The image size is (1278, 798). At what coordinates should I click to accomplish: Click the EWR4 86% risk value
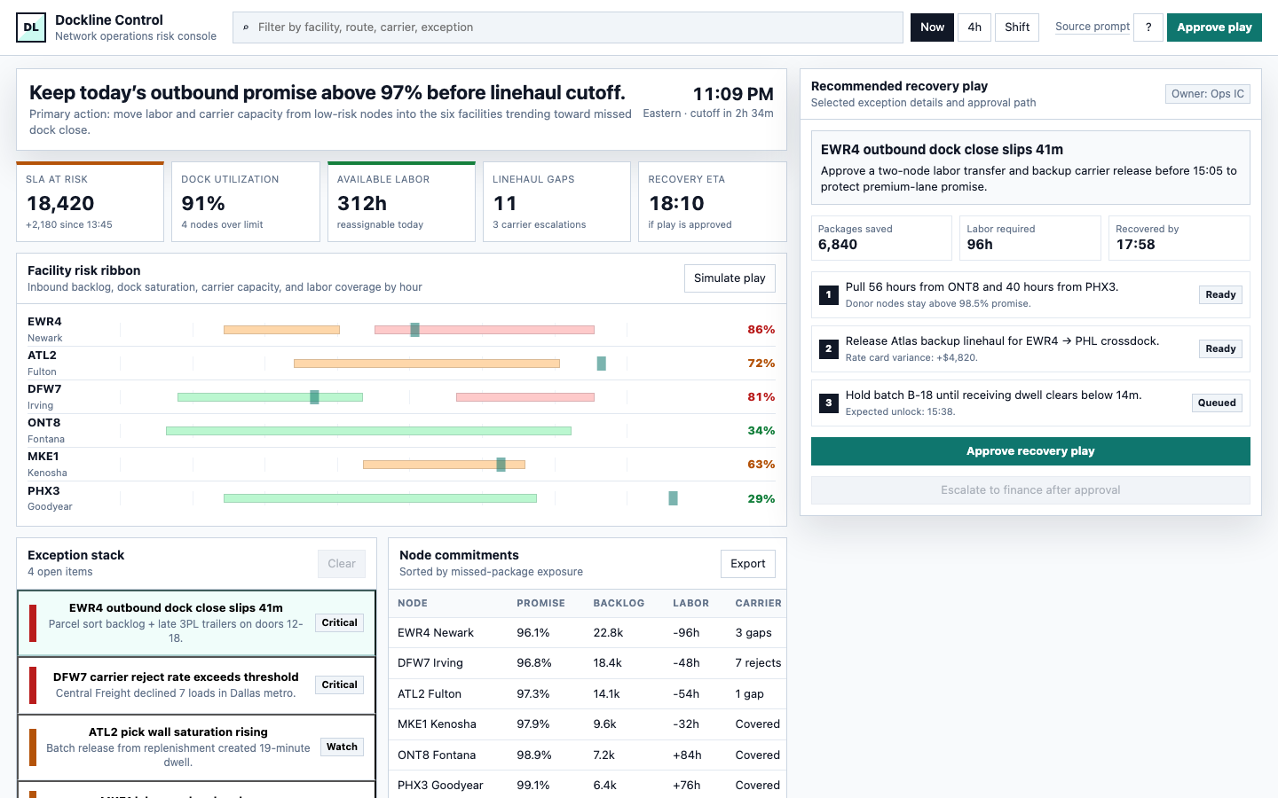[761, 330]
